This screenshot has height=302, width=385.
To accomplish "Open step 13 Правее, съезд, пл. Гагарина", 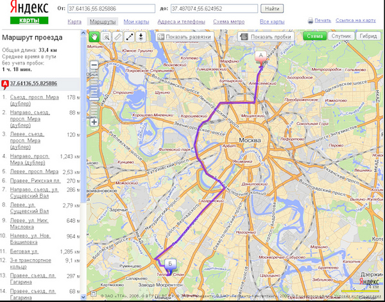I will (x=33, y=279).
